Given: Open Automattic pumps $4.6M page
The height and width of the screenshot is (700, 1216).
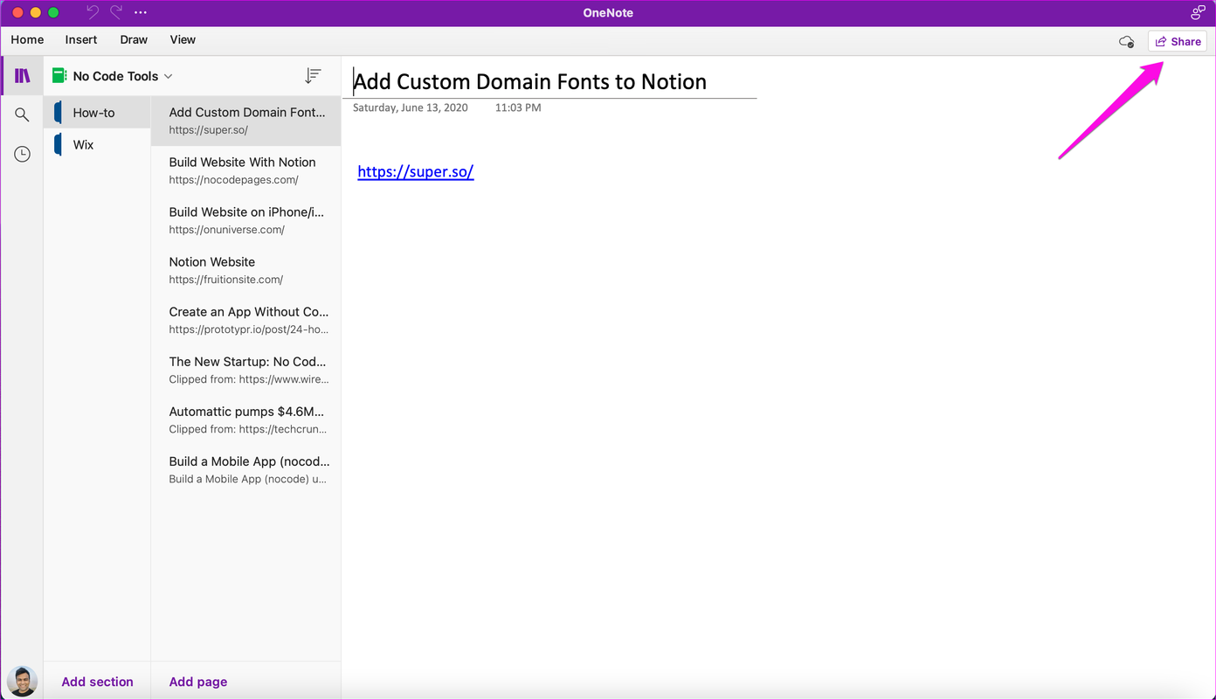Looking at the screenshot, I should [246, 419].
